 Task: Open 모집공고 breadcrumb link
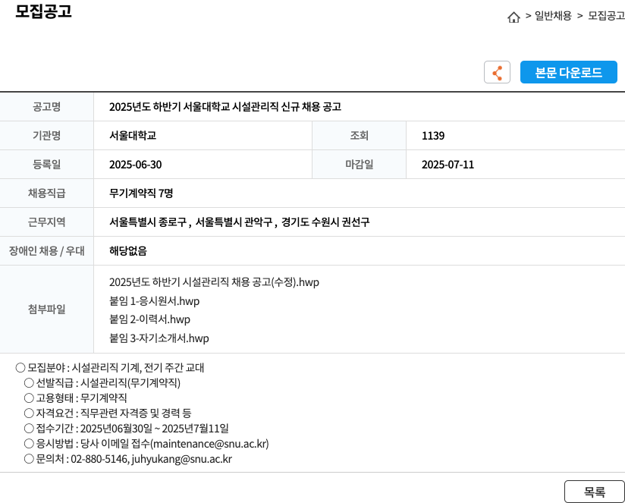pyautogui.click(x=606, y=16)
